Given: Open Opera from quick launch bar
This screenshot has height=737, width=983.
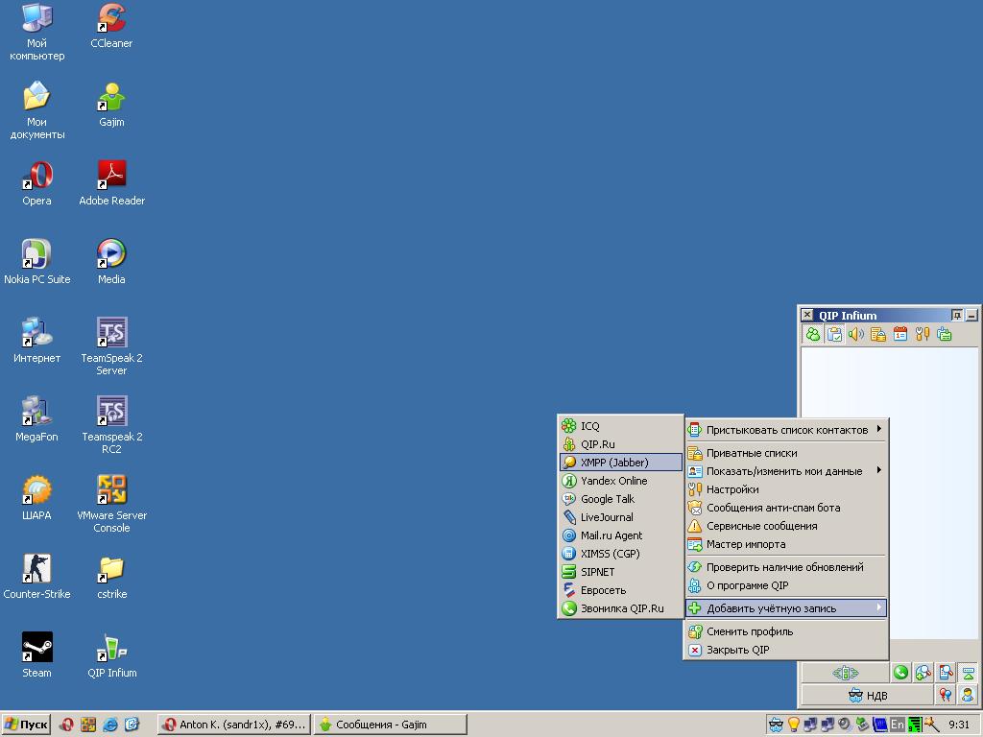Looking at the screenshot, I should pos(66,725).
